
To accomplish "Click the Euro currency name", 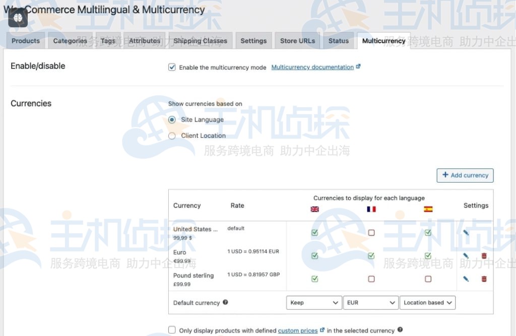I will [180, 252].
